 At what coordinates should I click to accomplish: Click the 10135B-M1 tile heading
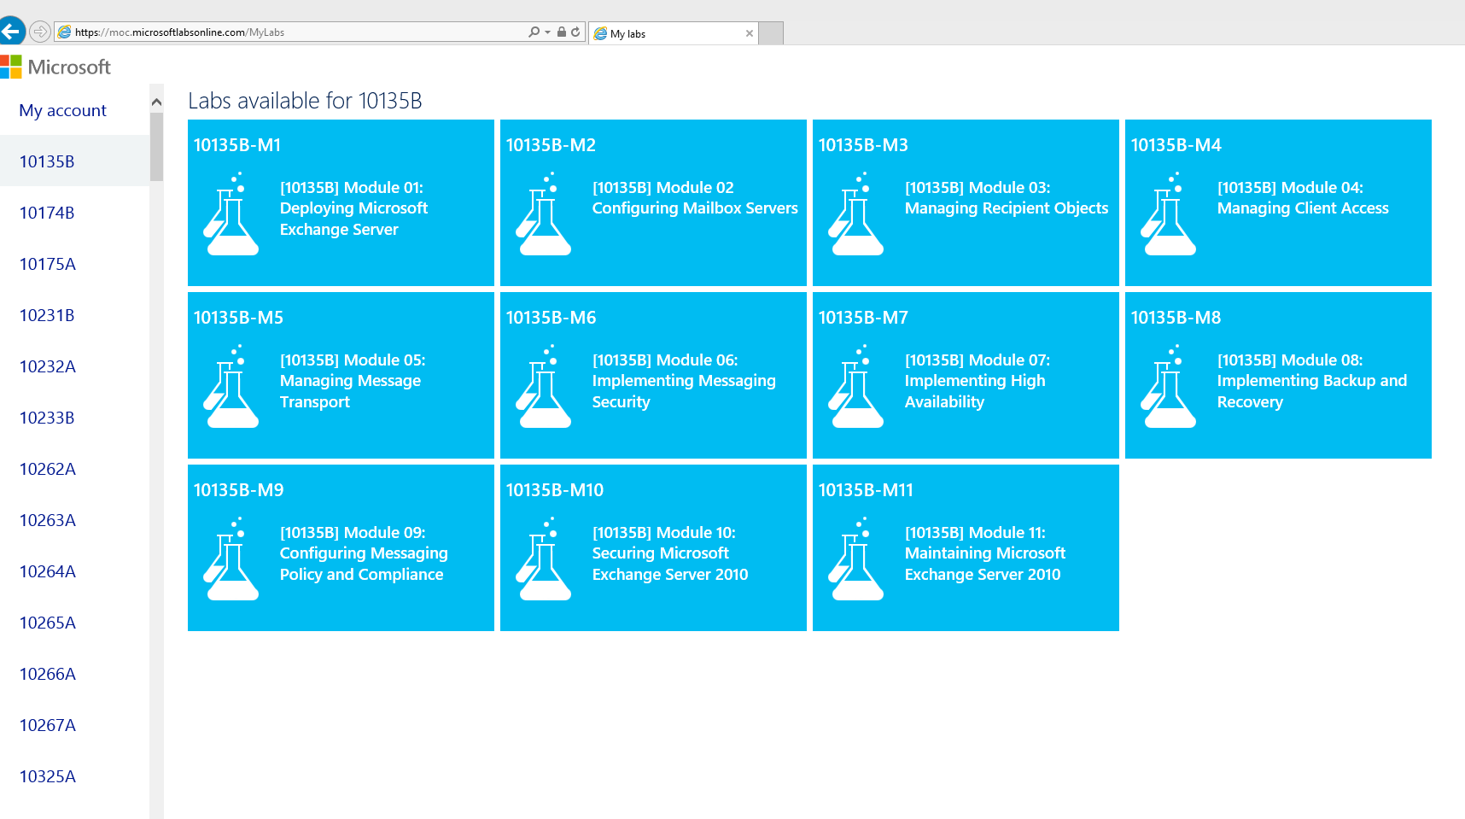[x=237, y=145]
